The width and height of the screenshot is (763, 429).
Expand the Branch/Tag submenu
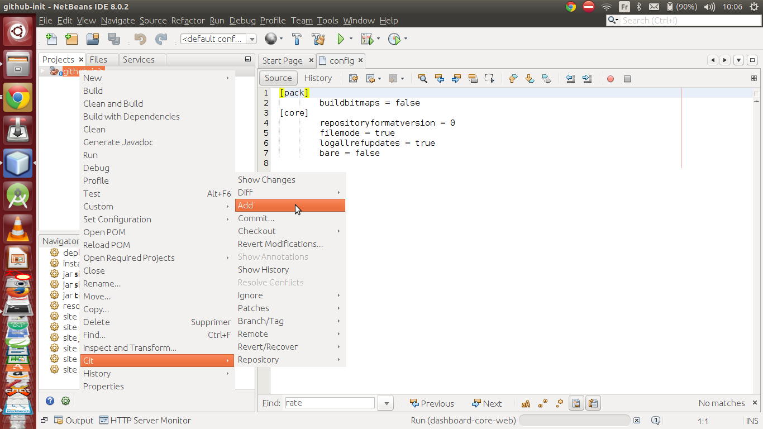[290, 321]
